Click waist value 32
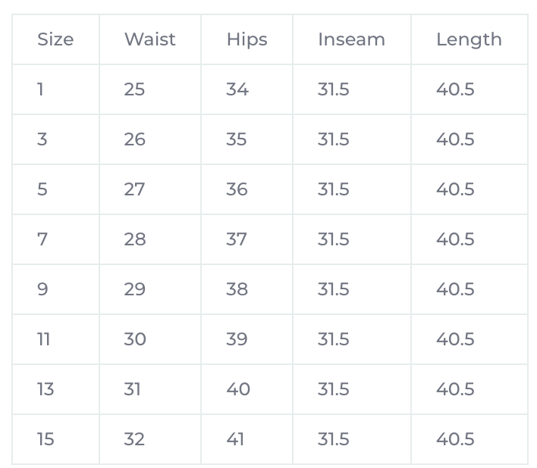The image size is (537, 468). [x=134, y=439]
